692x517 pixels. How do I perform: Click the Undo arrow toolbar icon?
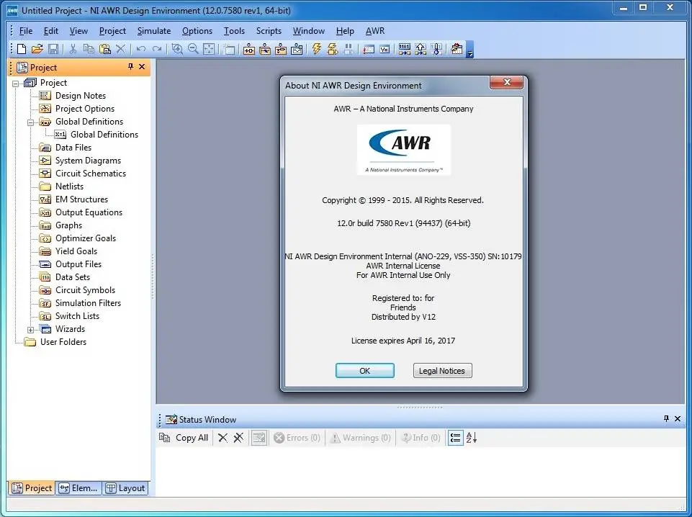point(141,49)
